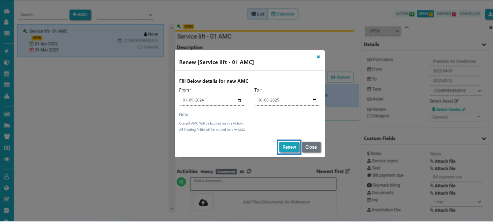Open the warning alerts sidebar icon
This screenshot has width=504, height=222.
tap(7, 96)
